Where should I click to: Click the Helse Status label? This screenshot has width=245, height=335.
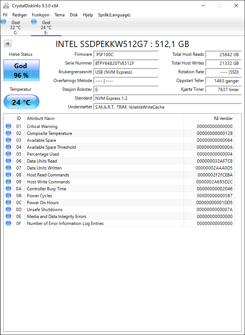[21, 54]
